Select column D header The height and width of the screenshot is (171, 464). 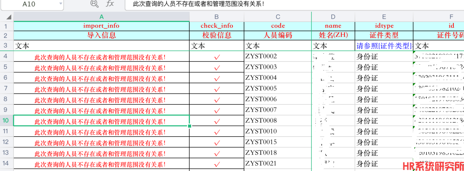pyautogui.click(x=333, y=17)
